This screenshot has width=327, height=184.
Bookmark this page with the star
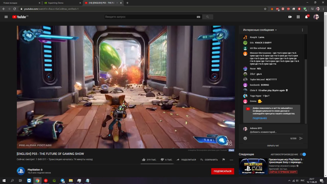pos(265,9)
